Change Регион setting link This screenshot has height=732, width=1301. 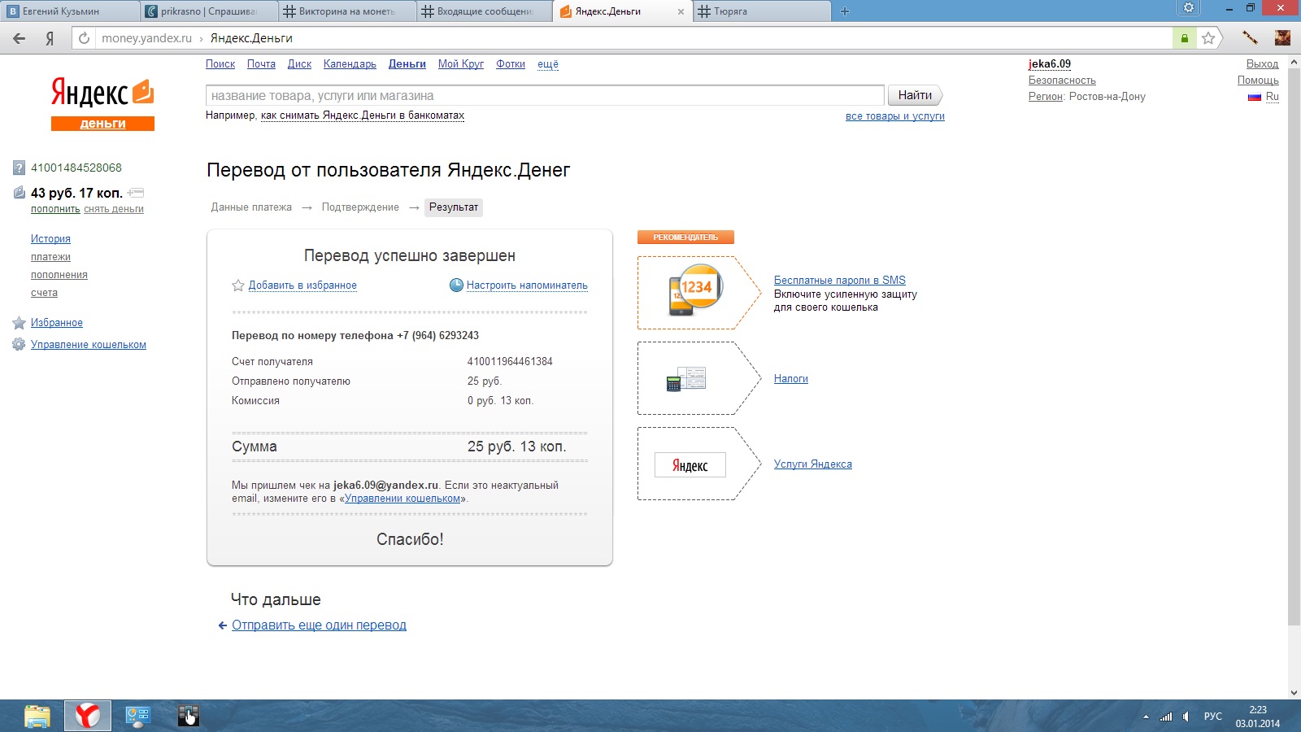pyautogui.click(x=1045, y=97)
